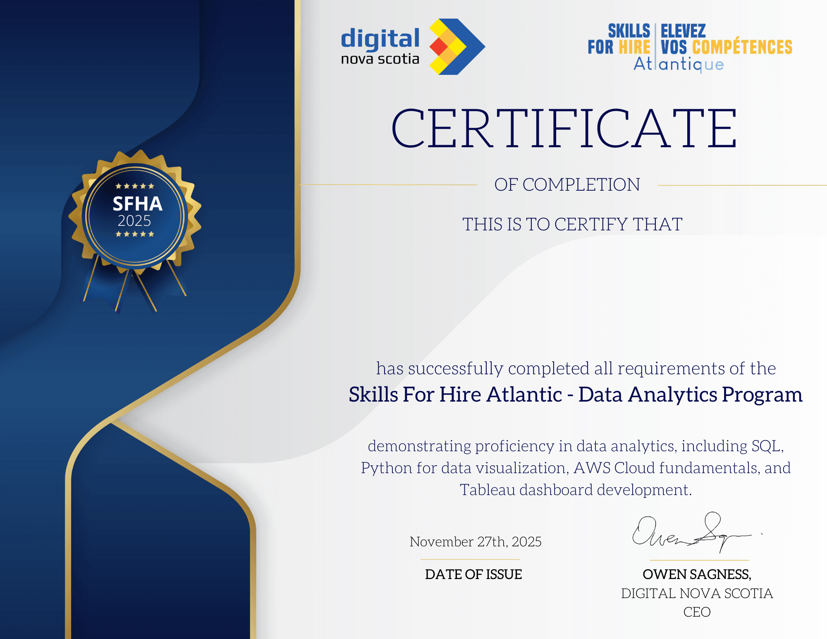Image resolution: width=827 pixels, height=639 pixels.
Task: Select 'Tableau dashboard development.' text line
Action: (x=576, y=490)
